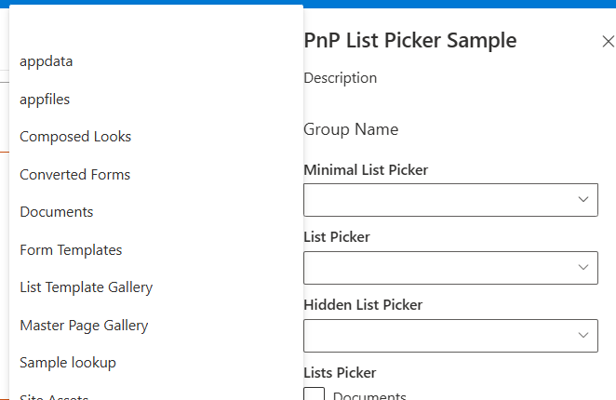Select appdata from the list options
The height and width of the screenshot is (400, 616).
tap(47, 61)
